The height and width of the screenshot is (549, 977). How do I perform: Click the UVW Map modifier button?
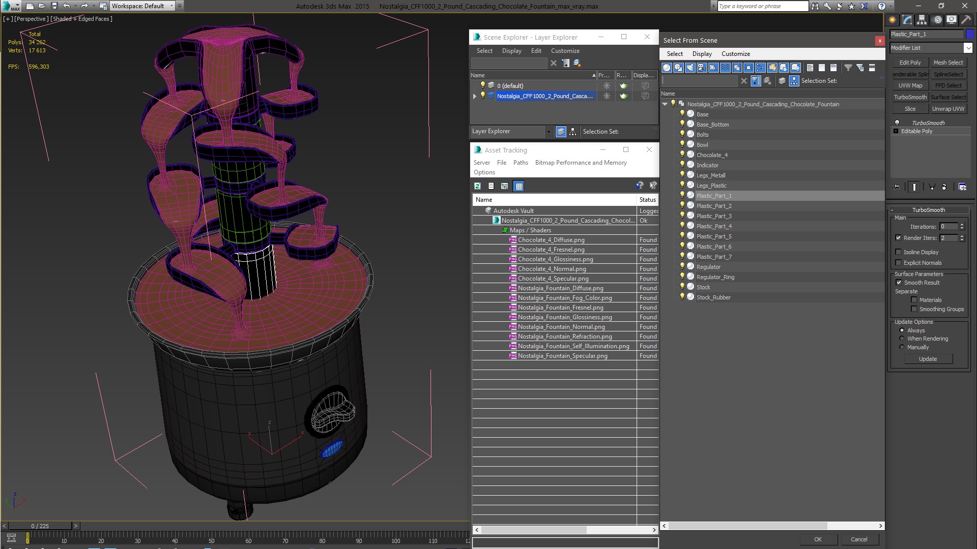tap(910, 85)
